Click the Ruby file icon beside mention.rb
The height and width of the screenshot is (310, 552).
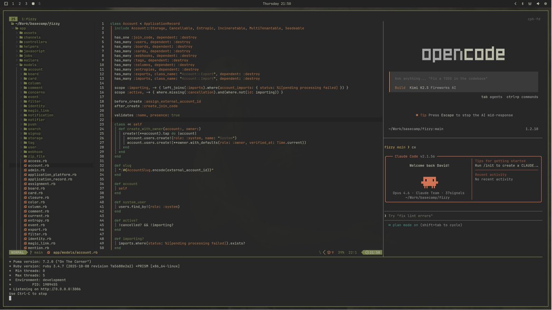tap(25, 248)
